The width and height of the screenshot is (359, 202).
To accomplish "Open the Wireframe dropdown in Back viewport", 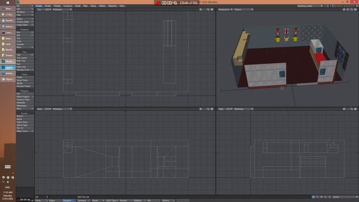I will (x=62, y=109).
